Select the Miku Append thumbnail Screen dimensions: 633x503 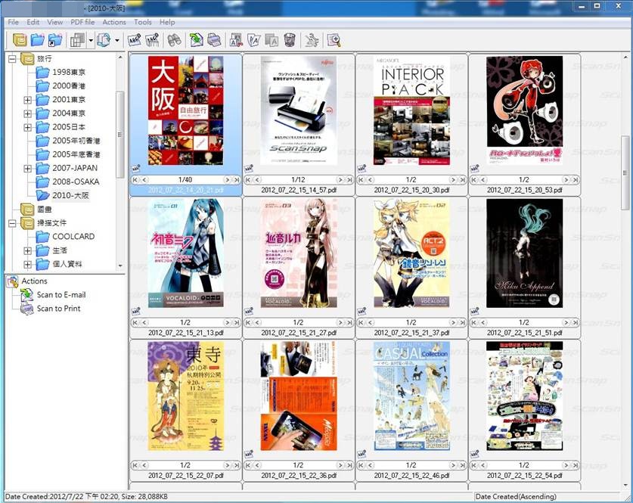pyautogui.click(x=524, y=253)
